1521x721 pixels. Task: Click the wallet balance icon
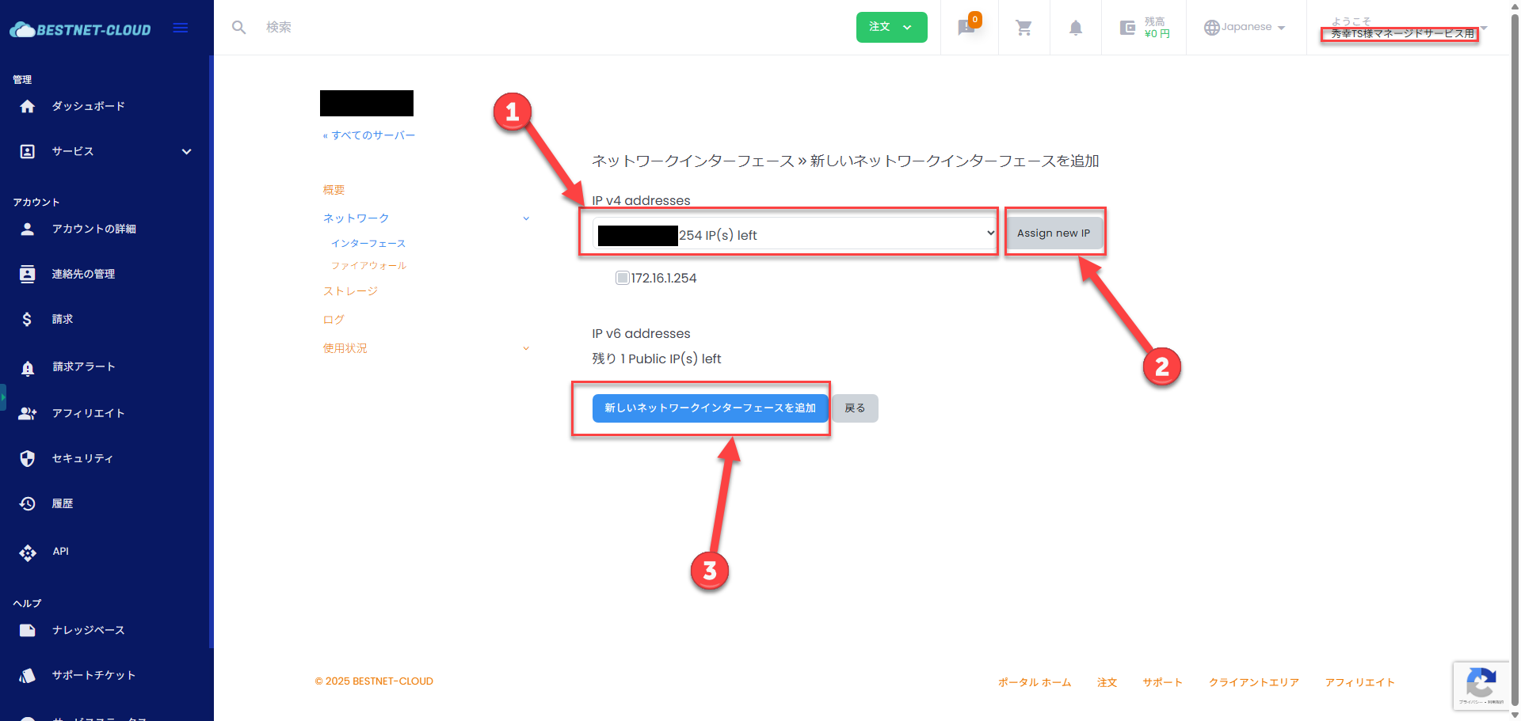(x=1127, y=28)
